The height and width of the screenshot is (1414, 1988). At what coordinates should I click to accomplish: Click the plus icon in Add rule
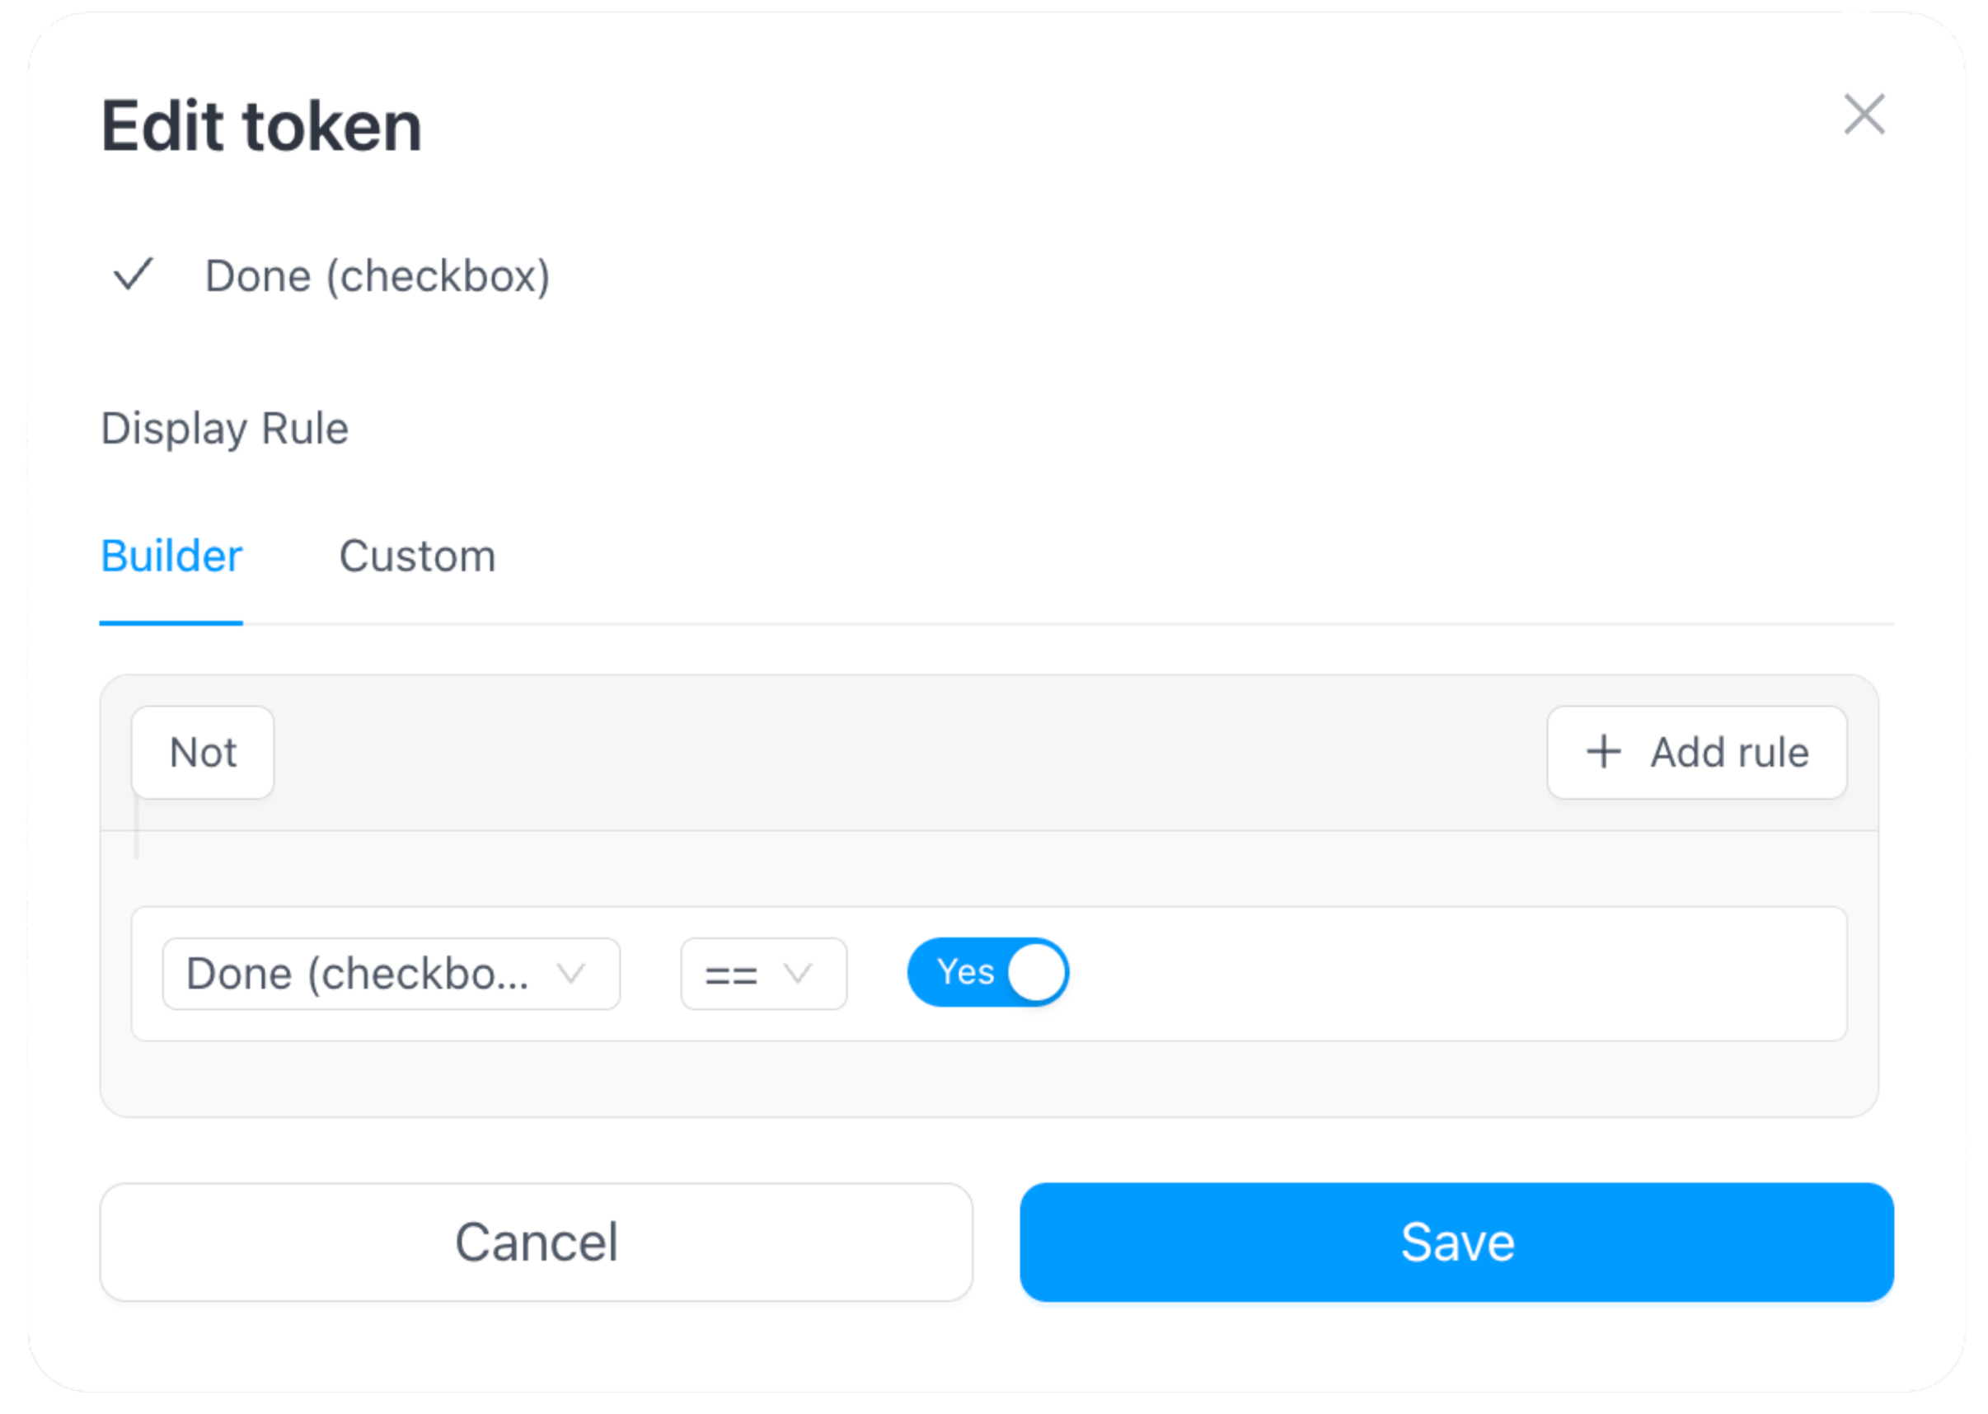click(1603, 751)
